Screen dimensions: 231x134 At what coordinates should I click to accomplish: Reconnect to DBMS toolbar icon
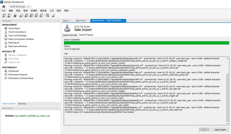click(x=53, y=15)
